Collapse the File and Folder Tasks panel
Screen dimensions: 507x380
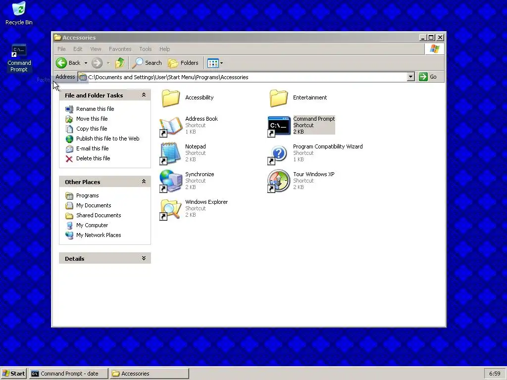(x=144, y=95)
